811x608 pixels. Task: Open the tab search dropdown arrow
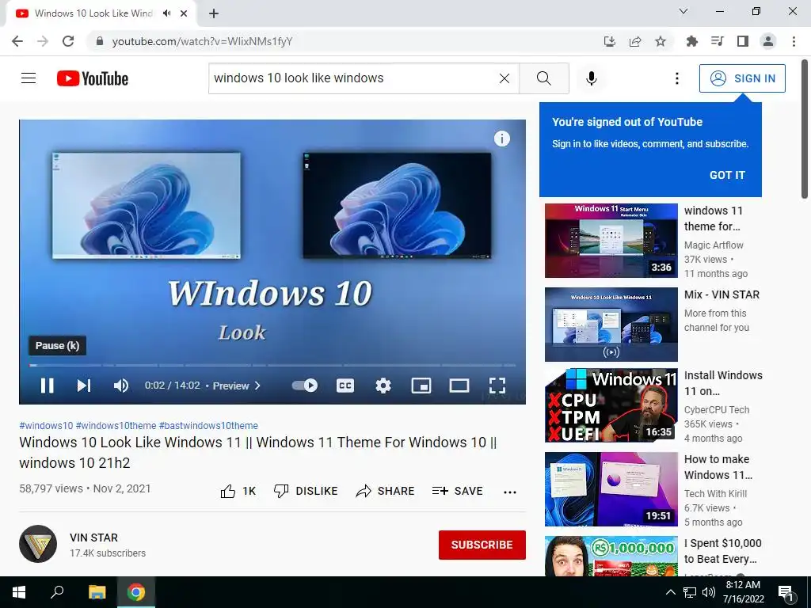click(x=683, y=11)
